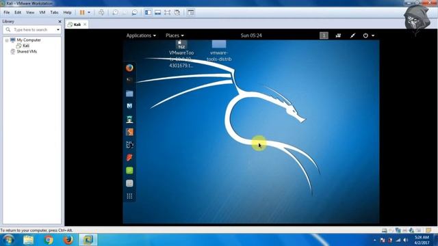
Task: Open the Kali power system menu
Action: point(368,36)
